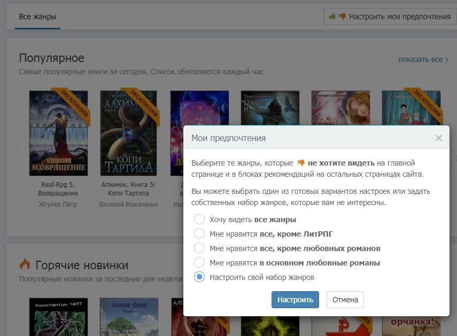Click the Настроить confirm button
This screenshot has height=336, width=457.
tap(295, 300)
